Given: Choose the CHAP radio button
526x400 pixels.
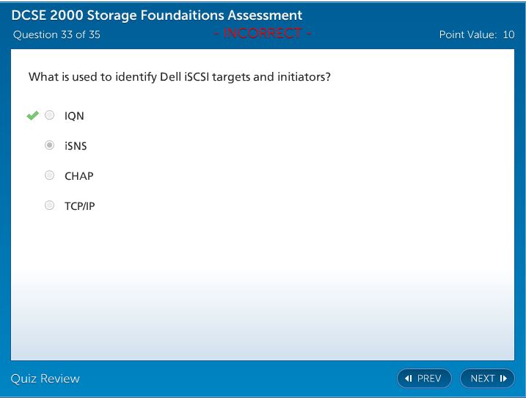Looking at the screenshot, I should pyautogui.click(x=50, y=175).
